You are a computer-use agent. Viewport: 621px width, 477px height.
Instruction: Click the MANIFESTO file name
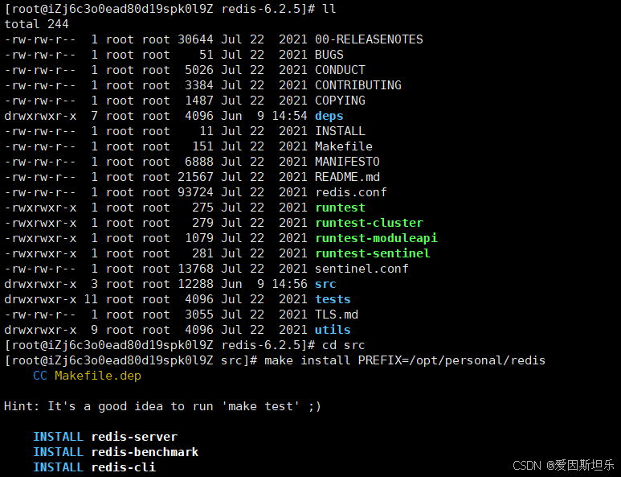[347, 162]
